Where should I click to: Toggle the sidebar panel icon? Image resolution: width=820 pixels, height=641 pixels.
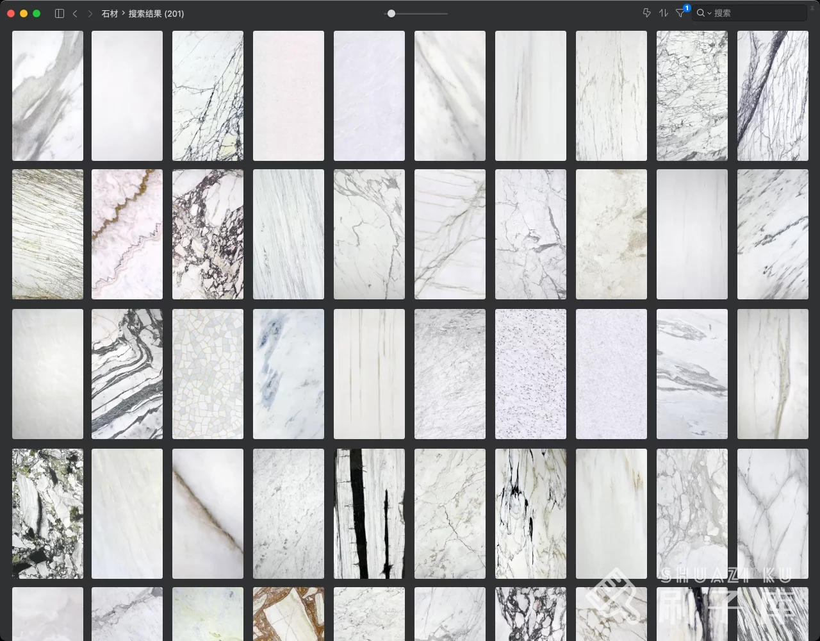click(x=60, y=13)
